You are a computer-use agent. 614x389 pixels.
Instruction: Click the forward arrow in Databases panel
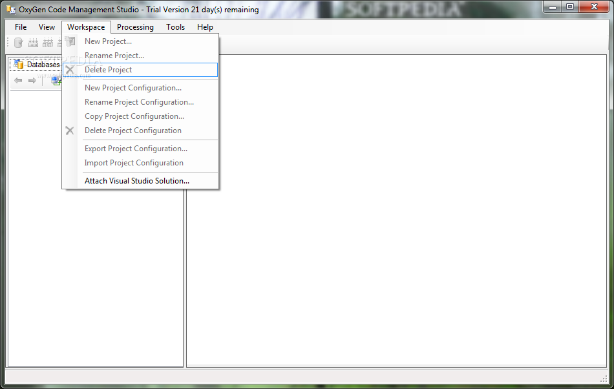coord(32,80)
